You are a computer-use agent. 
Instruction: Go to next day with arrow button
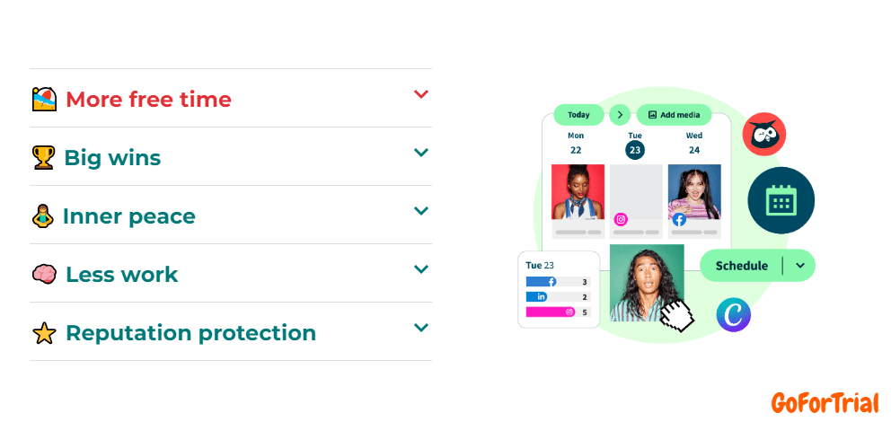(x=620, y=115)
